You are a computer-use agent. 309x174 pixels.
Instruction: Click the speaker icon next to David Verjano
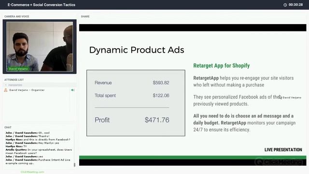pos(73,90)
